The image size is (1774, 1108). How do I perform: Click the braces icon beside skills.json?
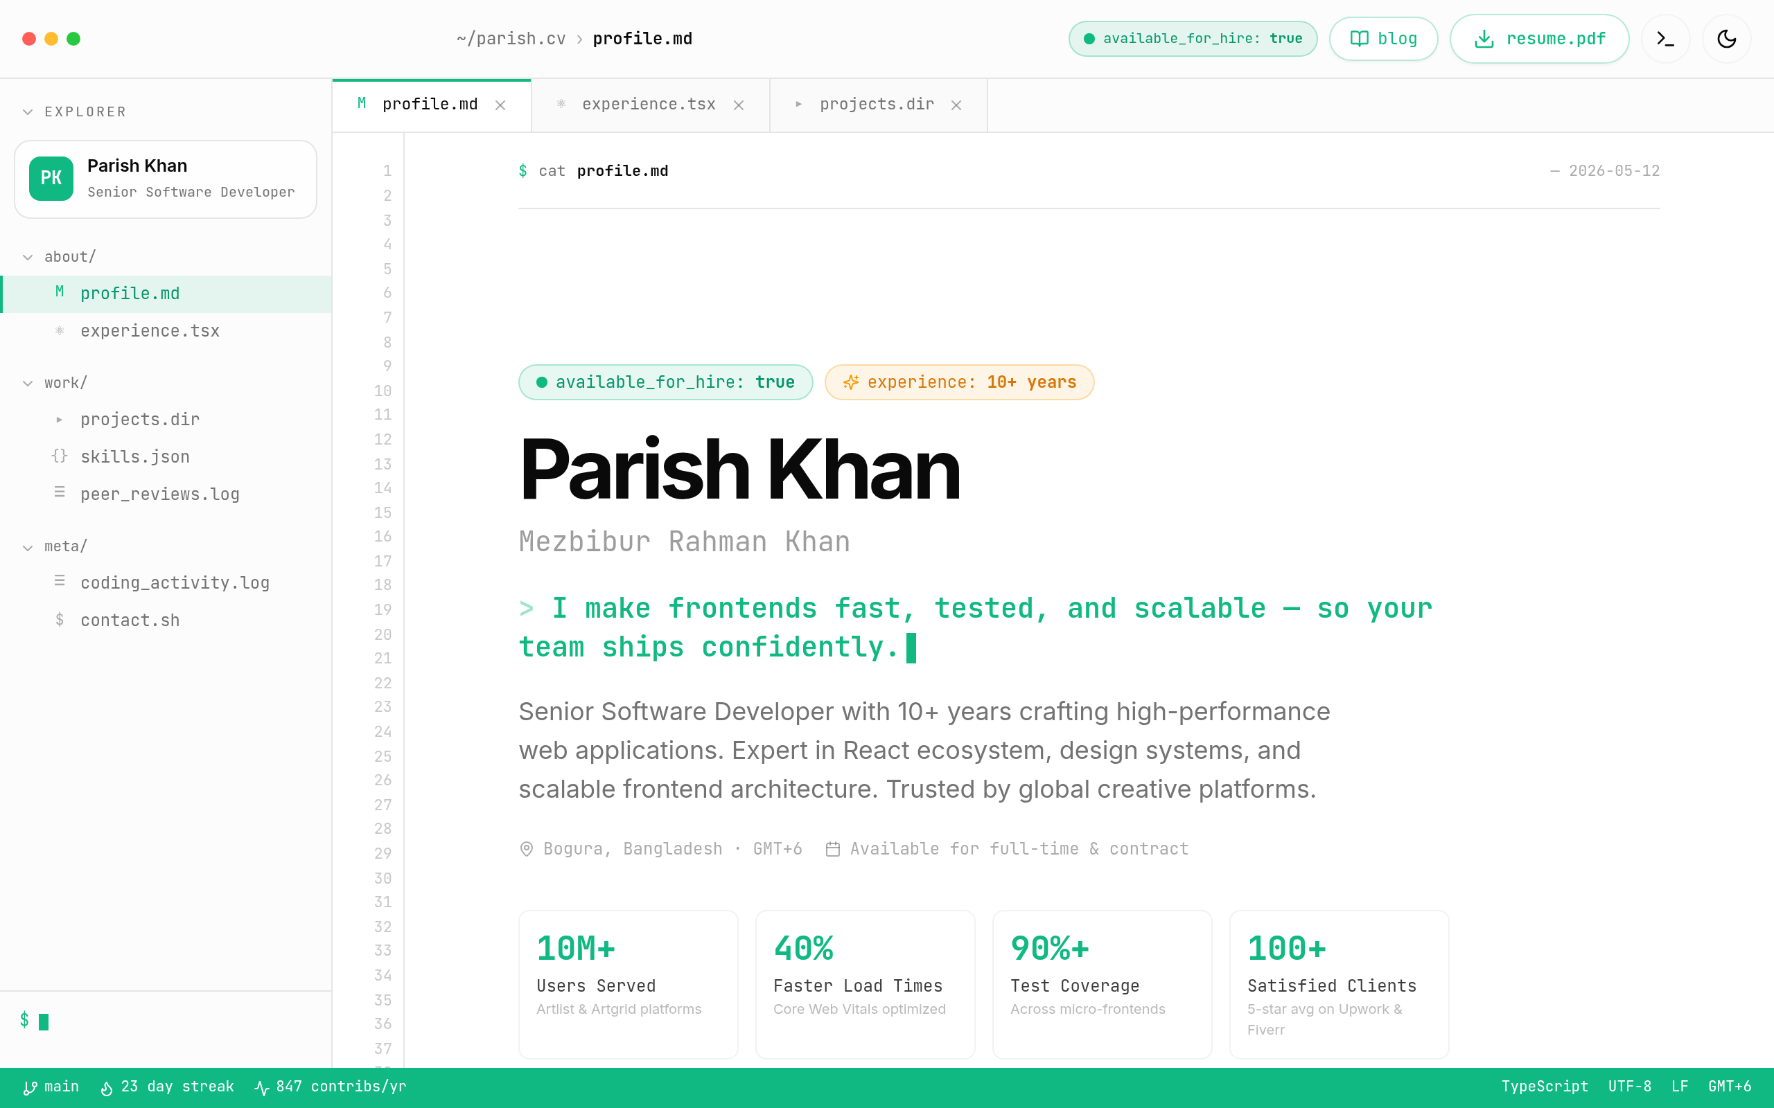coord(60,456)
